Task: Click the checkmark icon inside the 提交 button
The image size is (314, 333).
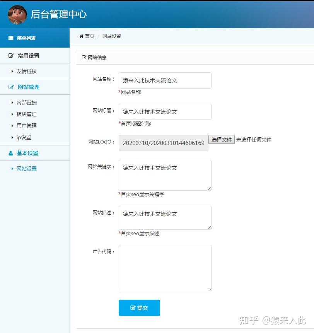Action: click(133, 308)
